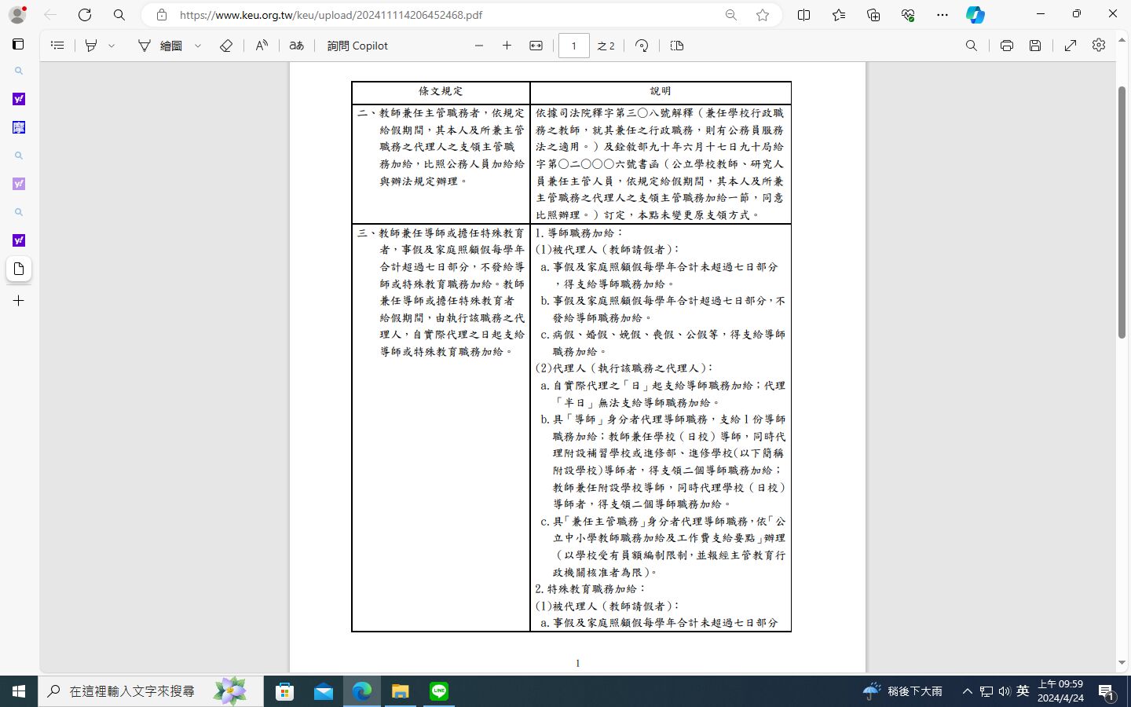The height and width of the screenshot is (707, 1131).
Task: Toggle fit to width view
Action: click(x=536, y=46)
